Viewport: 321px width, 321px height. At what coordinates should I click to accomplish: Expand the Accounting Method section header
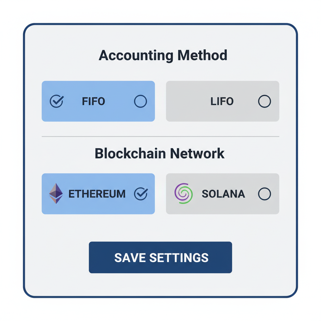pos(163,55)
